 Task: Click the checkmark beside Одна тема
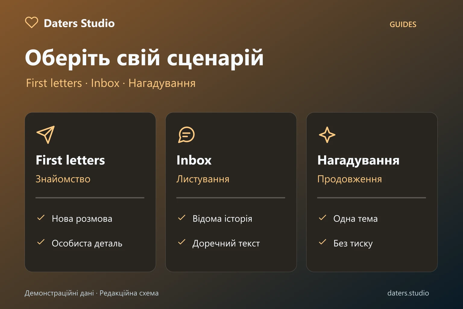tap(322, 218)
